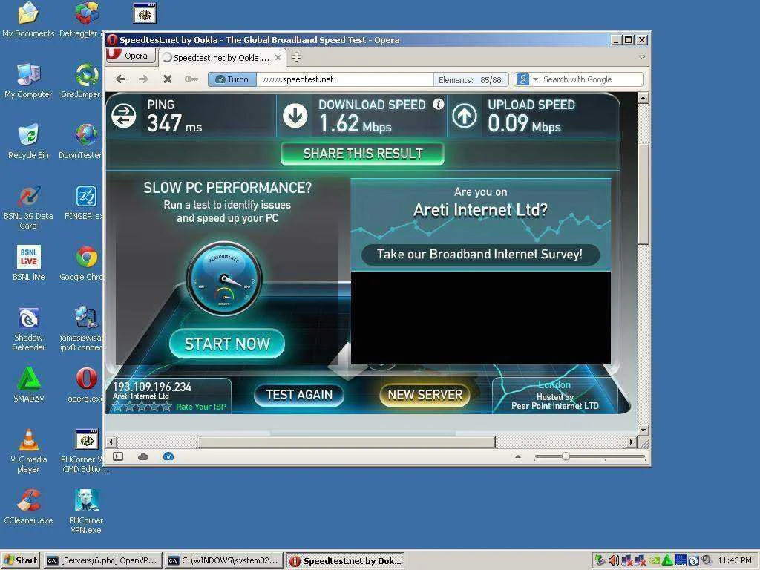Screen dimensions: 760x570
Task: Expand the Google search engine dropdown
Action: click(x=535, y=79)
